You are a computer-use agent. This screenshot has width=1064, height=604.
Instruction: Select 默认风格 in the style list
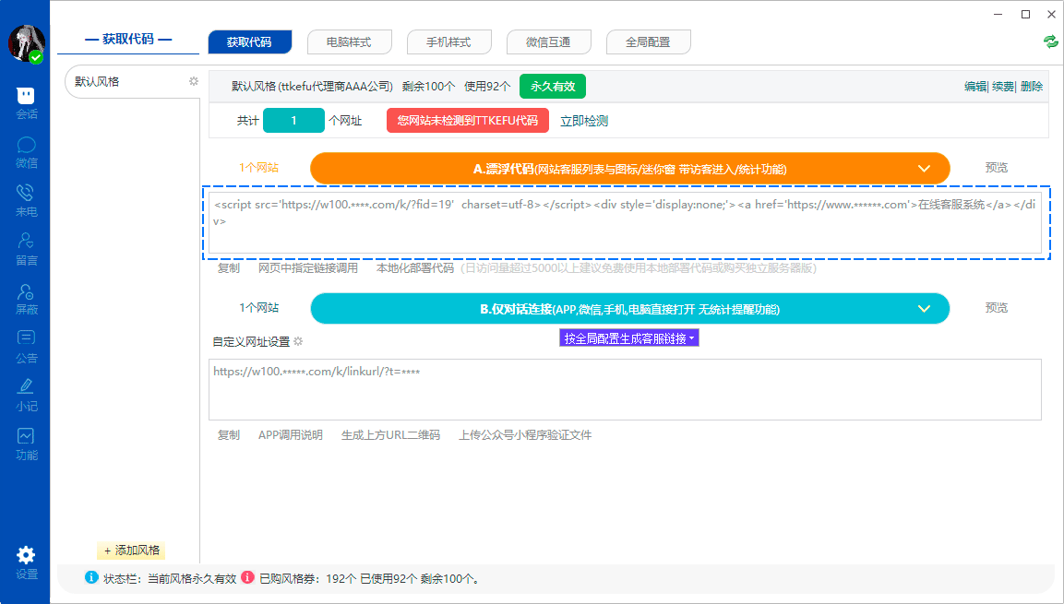(132, 82)
